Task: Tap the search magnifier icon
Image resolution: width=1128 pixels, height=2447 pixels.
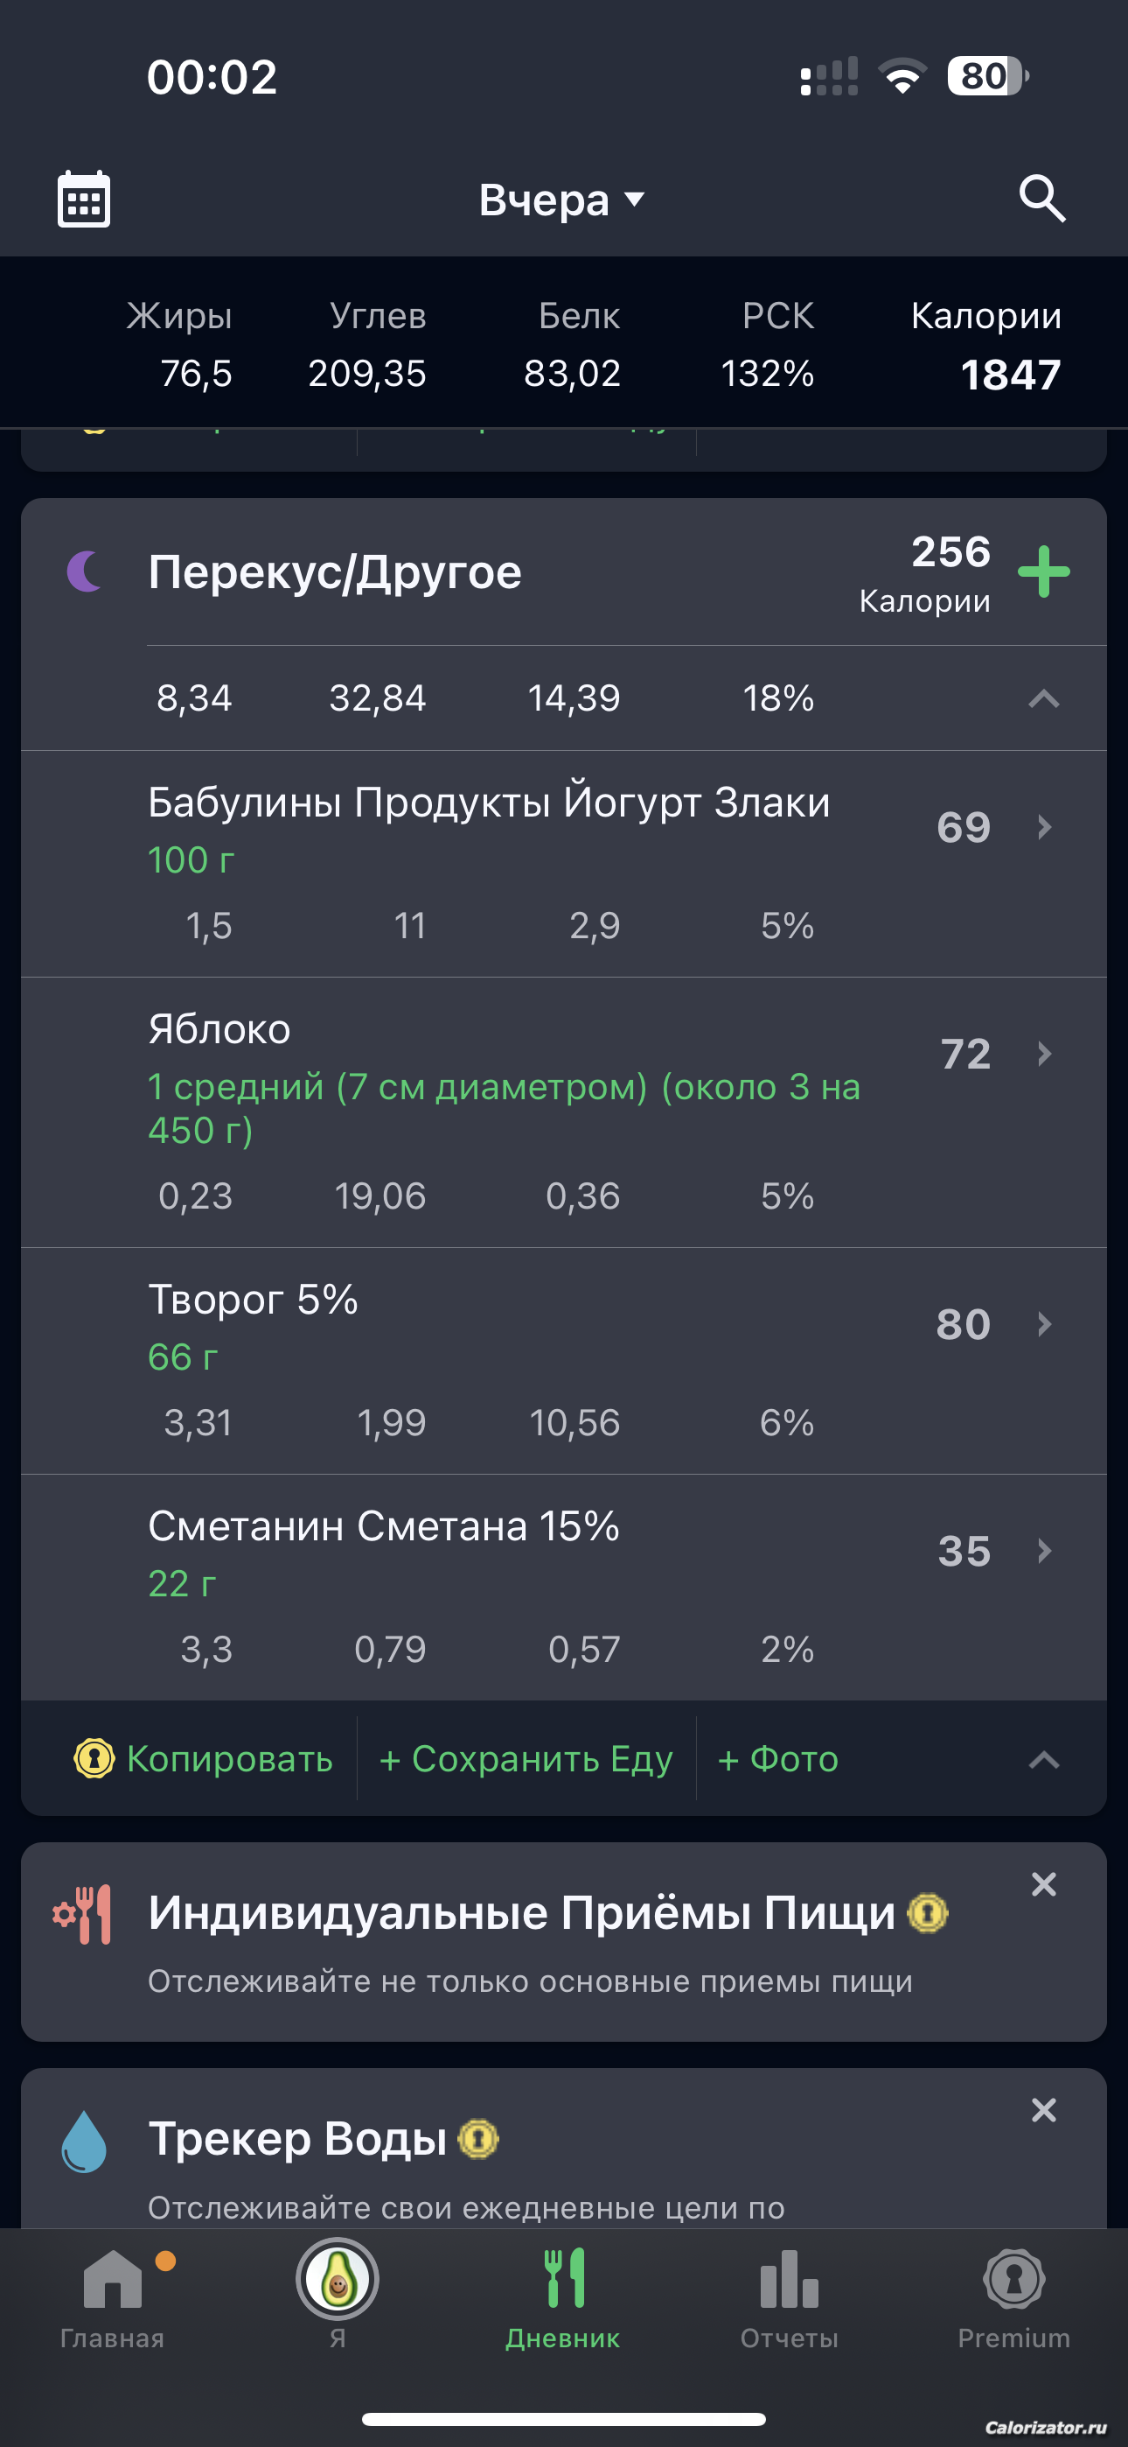Action: pyautogui.click(x=1041, y=199)
